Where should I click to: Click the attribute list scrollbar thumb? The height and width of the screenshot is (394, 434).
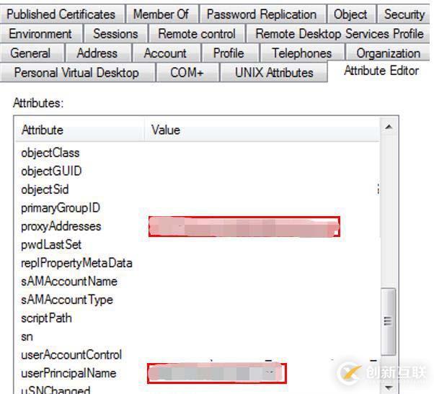click(388, 321)
